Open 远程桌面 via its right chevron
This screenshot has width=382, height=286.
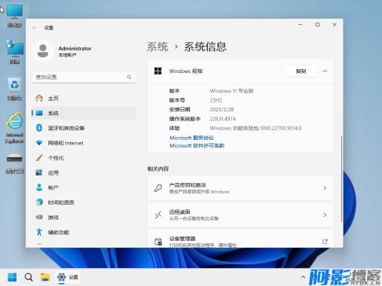(325, 214)
